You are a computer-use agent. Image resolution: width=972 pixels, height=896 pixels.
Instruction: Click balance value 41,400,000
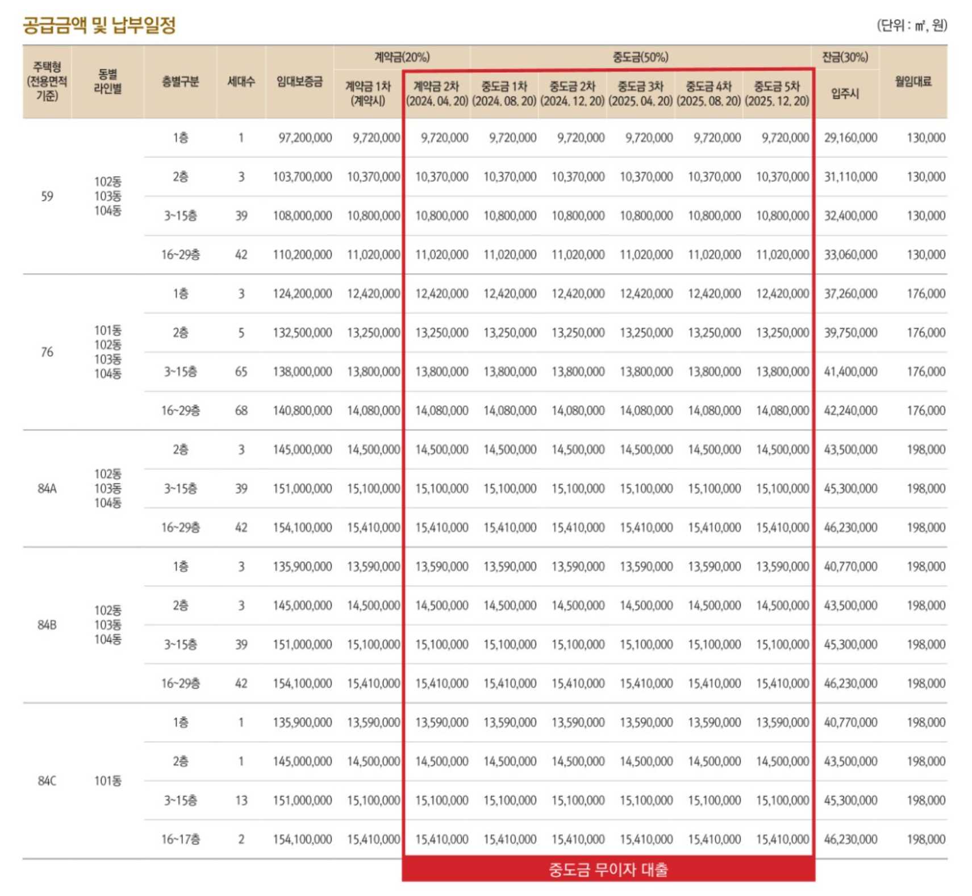pyautogui.click(x=850, y=372)
